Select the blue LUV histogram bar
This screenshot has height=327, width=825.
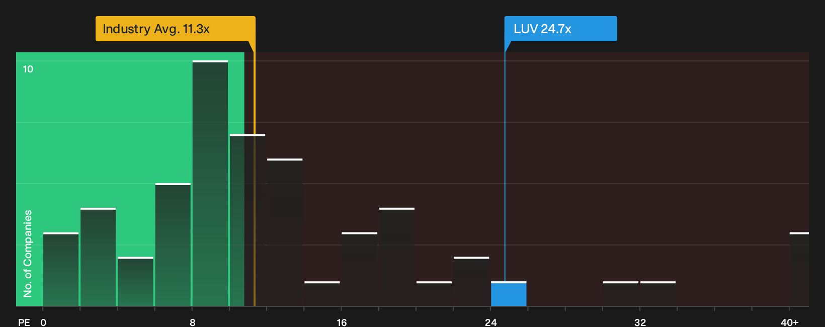coord(509,294)
